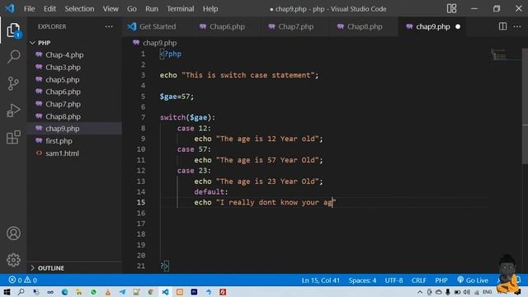Open Chap7.php in the explorer tree

coord(63,104)
